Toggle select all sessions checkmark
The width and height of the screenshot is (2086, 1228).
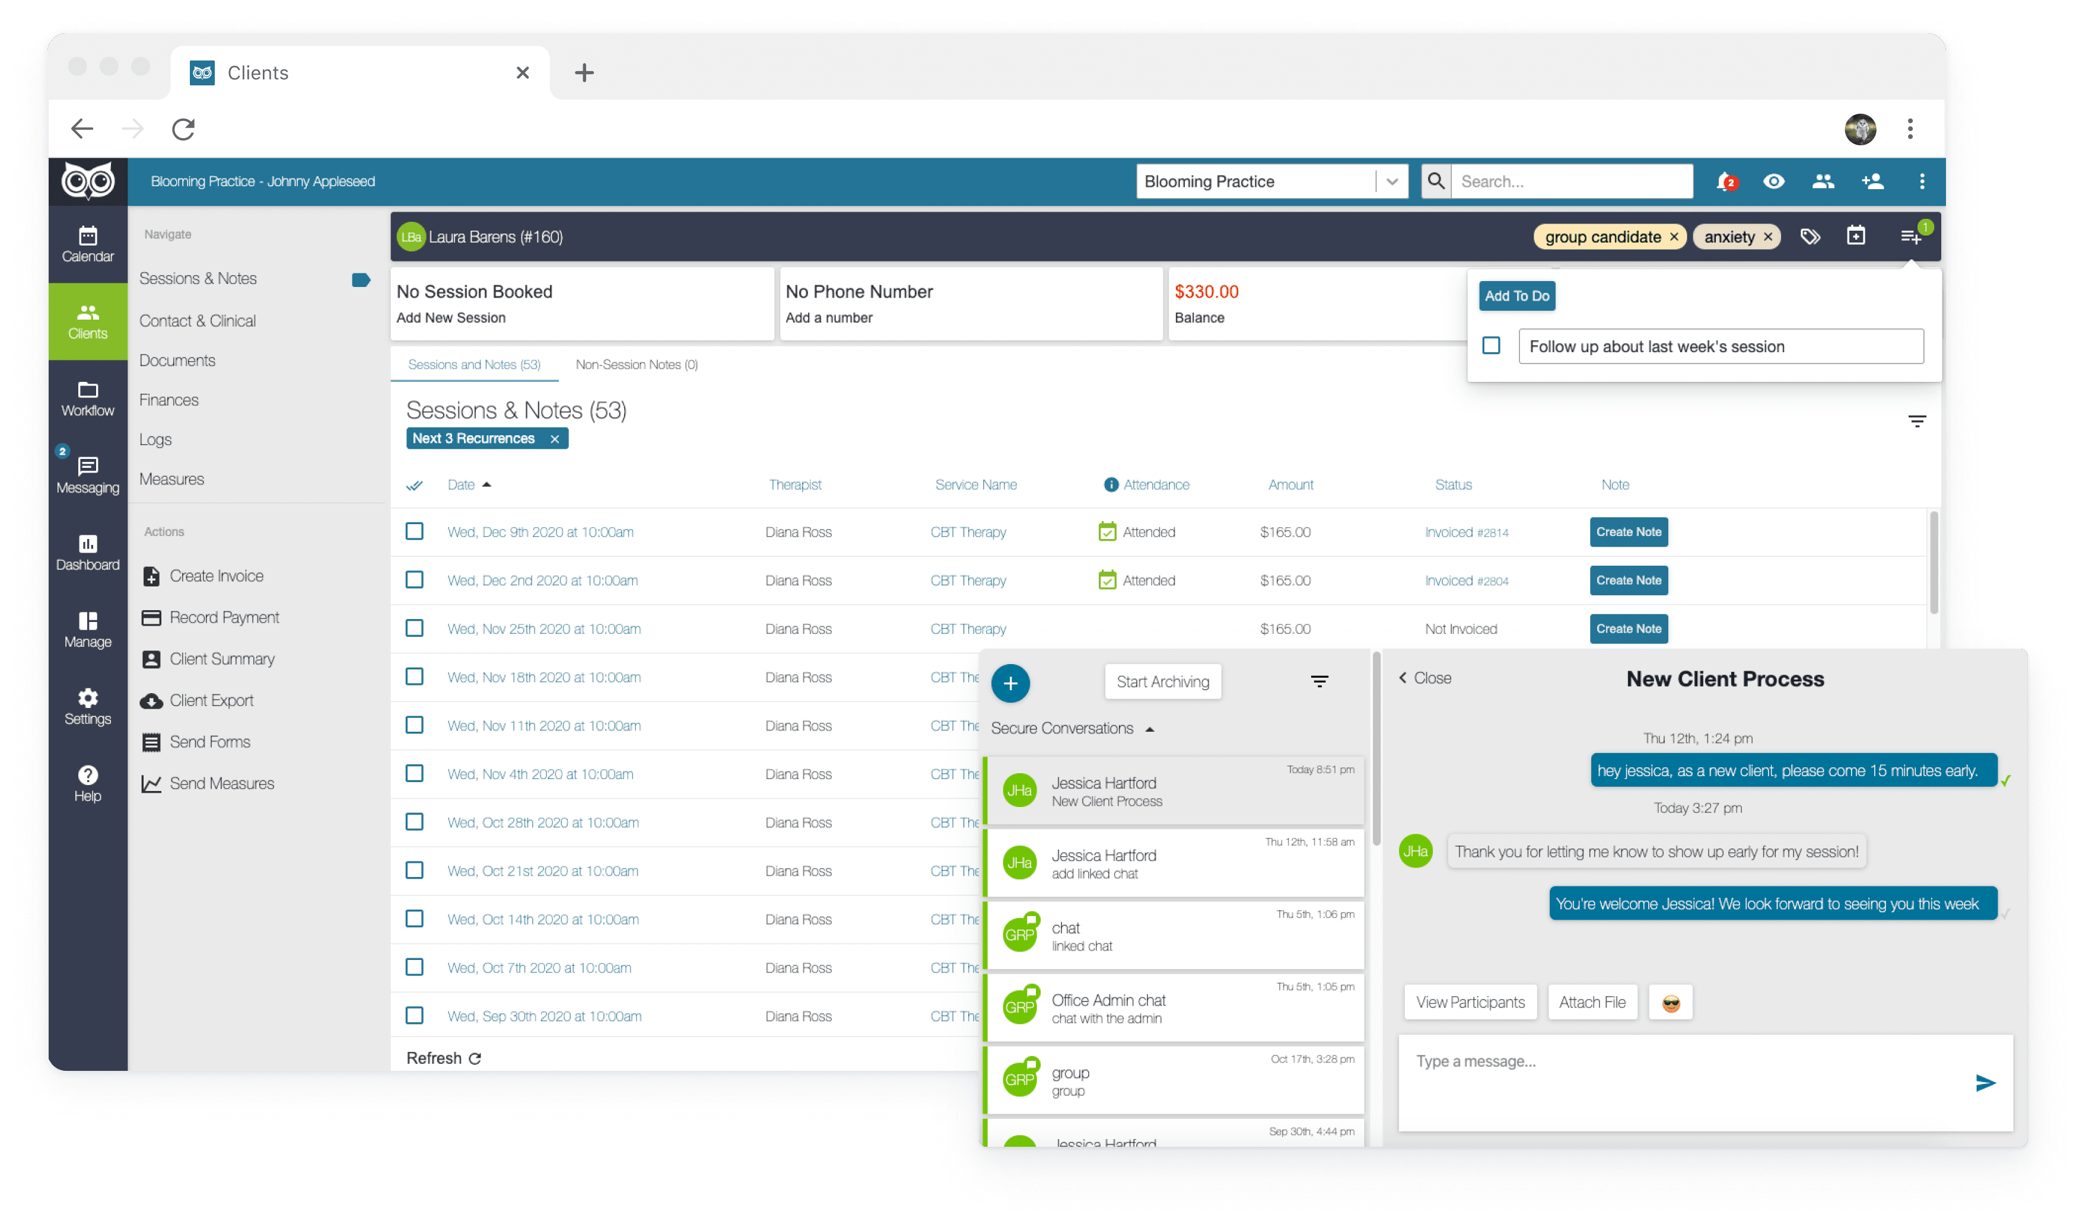pos(415,485)
